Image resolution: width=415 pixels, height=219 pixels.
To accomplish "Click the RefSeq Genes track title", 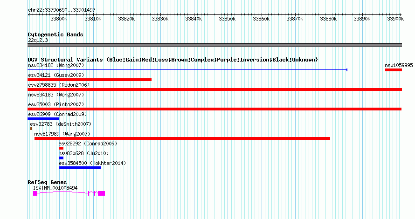I will click(47, 182).
